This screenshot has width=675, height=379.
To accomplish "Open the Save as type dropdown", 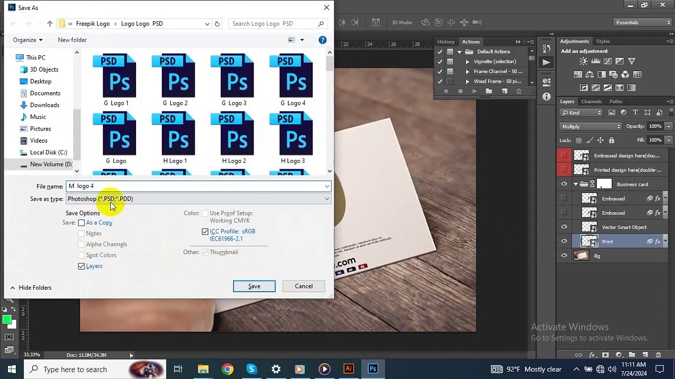I will click(x=198, y=199).
